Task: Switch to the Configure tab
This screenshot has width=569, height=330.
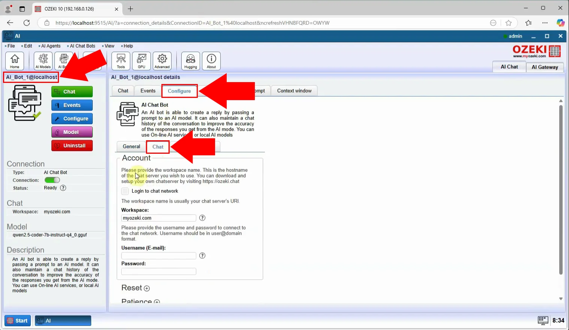Action: (x=179, y=91)
